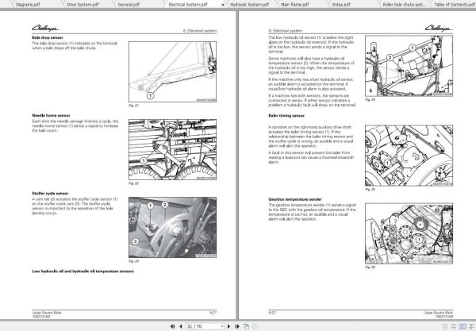
Task: Click the right page footer 'Large Square Baler'
Action: click(438, 313)
